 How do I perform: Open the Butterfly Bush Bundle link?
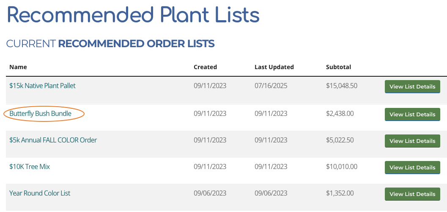coord(41,113)
